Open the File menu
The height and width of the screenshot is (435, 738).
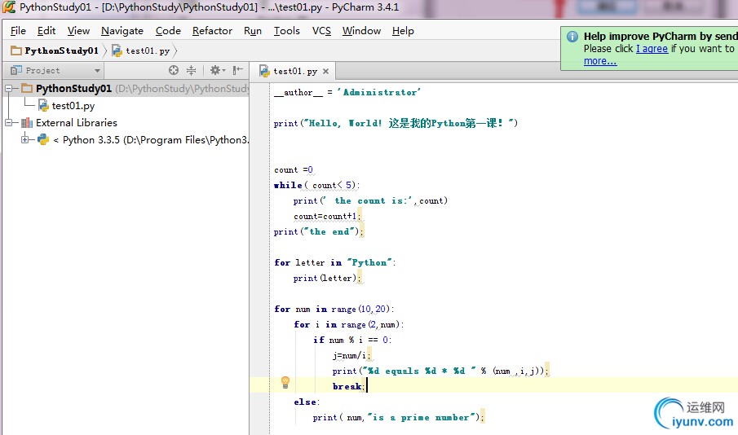coord(18,31)
